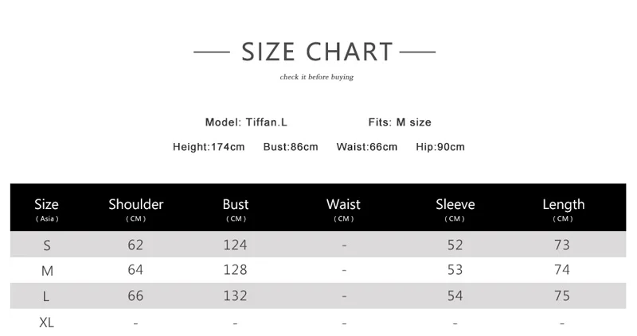Click the sleeve value 53
The width and height of the screenshot is (637, 336).
point(455,270)
